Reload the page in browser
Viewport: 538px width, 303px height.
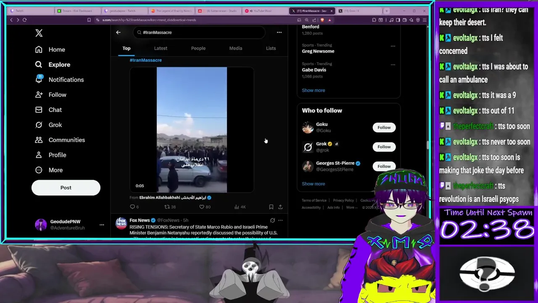tap(24, 20)
